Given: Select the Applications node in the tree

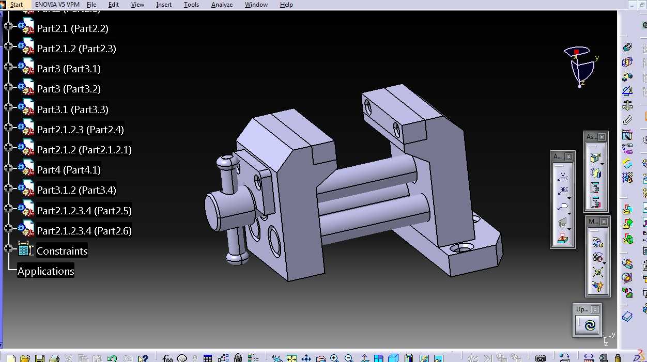Looking at the screenshot, I should click(x=46, y=271).
